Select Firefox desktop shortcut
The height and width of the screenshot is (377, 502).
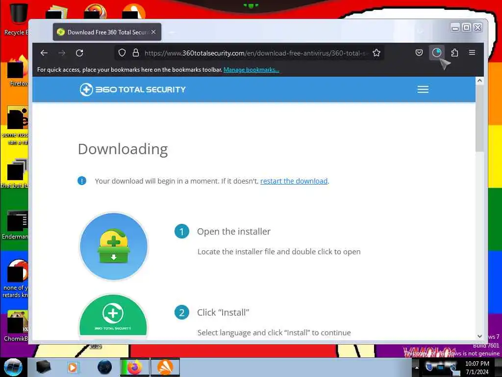coord(17,71)
